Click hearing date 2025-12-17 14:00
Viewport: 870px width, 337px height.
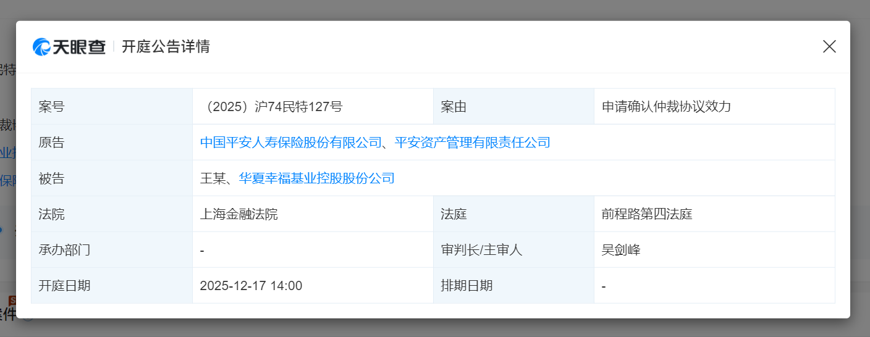tap(251, 286)
